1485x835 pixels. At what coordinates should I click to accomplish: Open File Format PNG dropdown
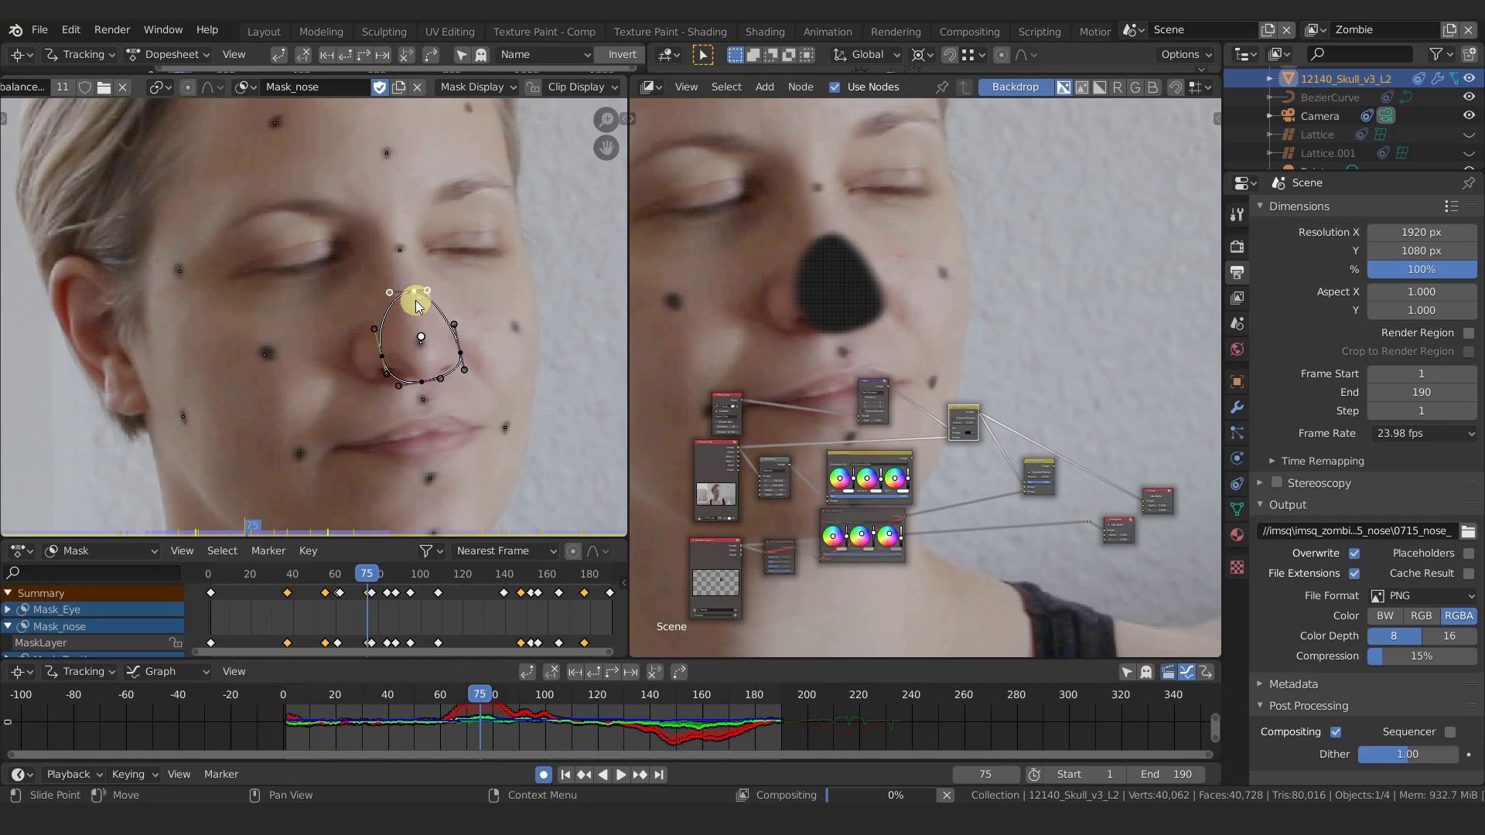click(1423, 596)
